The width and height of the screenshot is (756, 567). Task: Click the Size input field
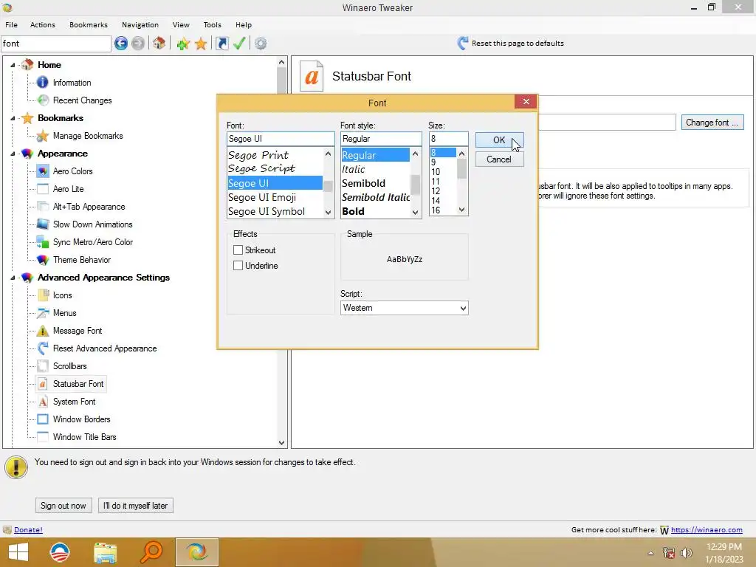448,139
